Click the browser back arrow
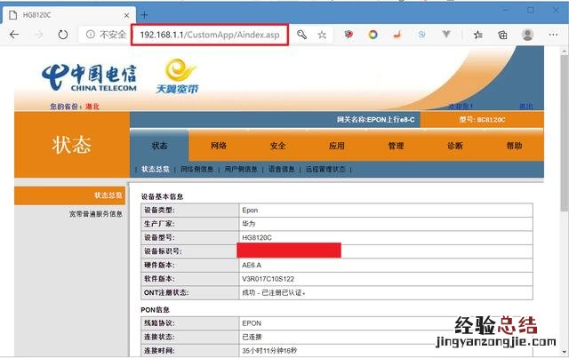Screen dimensions: 569x358 [x=14, y=35]
